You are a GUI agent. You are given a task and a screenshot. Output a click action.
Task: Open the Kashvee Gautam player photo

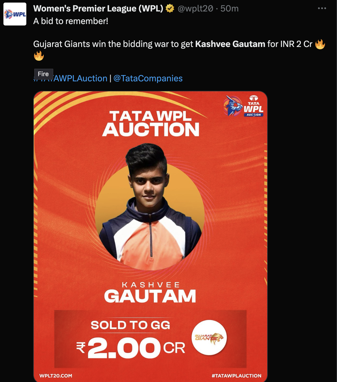[x=150, y=207]
